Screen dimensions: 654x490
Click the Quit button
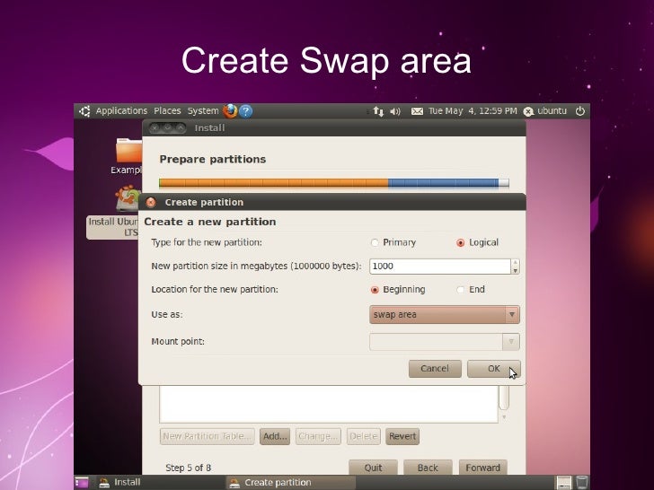tap(373, 468)
